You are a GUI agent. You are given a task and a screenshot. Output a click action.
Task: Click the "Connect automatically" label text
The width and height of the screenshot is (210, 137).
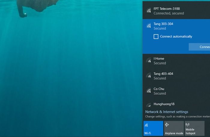pyautogui.click(x=176, y=36)
